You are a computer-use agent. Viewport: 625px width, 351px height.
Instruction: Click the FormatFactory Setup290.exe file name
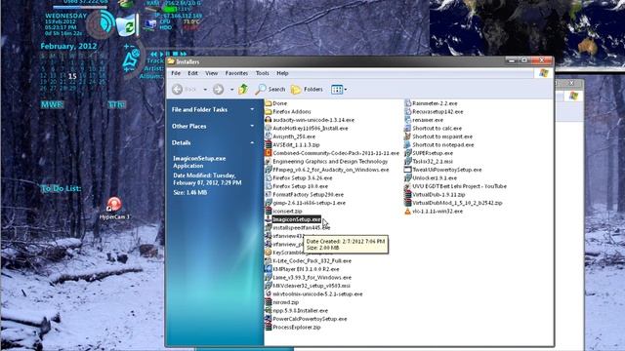tap(309, 195)
